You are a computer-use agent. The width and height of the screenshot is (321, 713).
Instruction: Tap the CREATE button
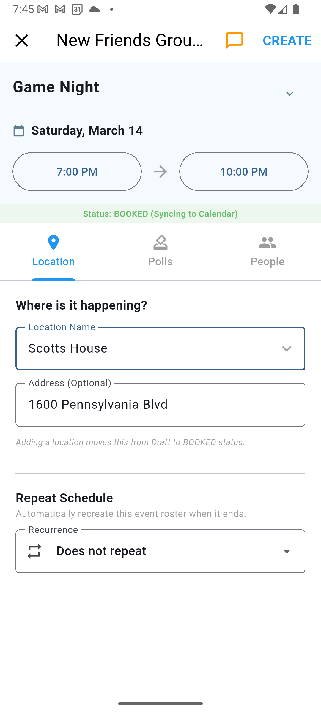(287, 40)
